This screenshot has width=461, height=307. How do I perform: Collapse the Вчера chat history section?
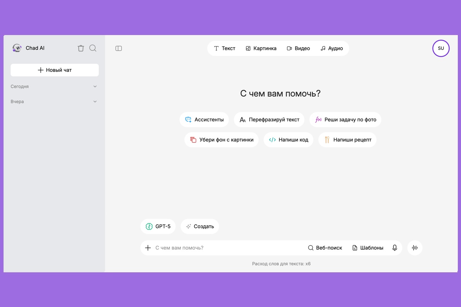click(95, 101)
